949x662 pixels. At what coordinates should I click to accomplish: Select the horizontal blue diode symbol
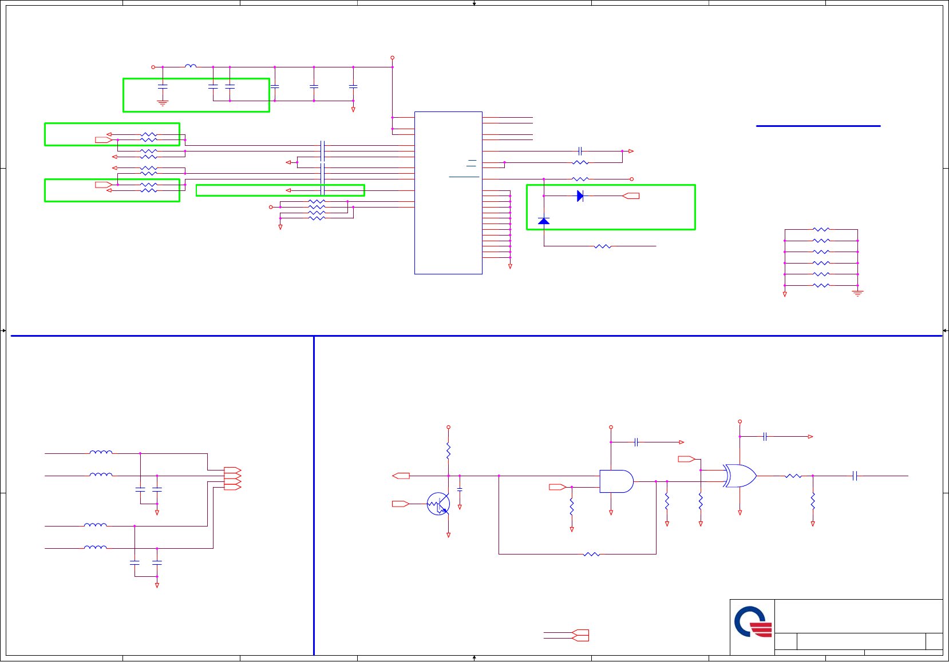point(580,196)
